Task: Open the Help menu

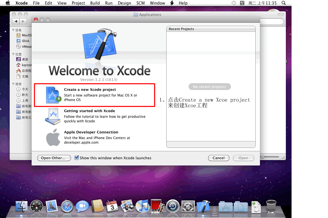Action: tap(183, 3)
